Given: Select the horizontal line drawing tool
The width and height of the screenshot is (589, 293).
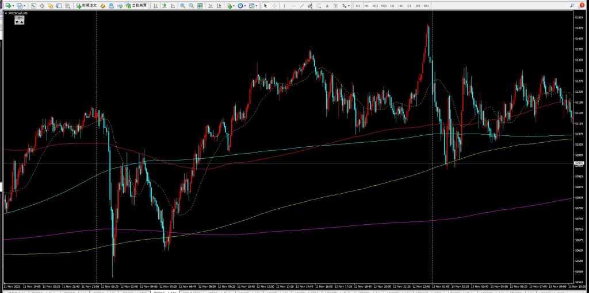Looking at the screenshot, I should tap(293, 6).
